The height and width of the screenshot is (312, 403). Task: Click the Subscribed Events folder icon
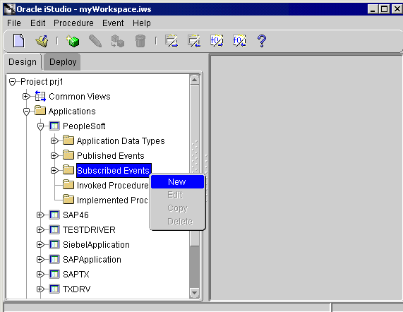68,170
